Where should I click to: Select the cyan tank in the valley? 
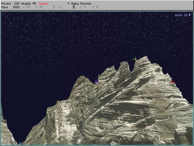[20, 143]
